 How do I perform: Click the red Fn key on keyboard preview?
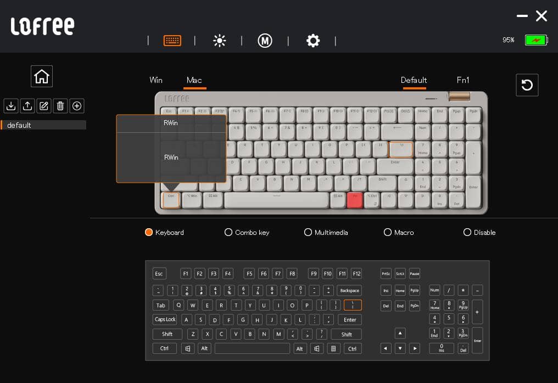pyautogui.click(x=354, y=200)
